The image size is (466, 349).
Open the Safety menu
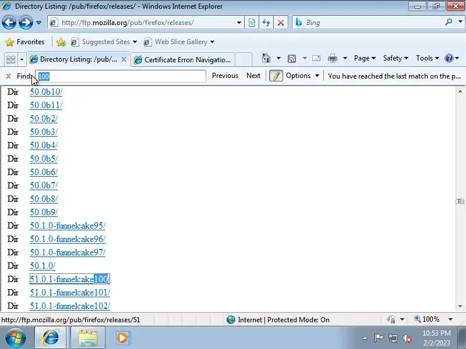(396, 58)
